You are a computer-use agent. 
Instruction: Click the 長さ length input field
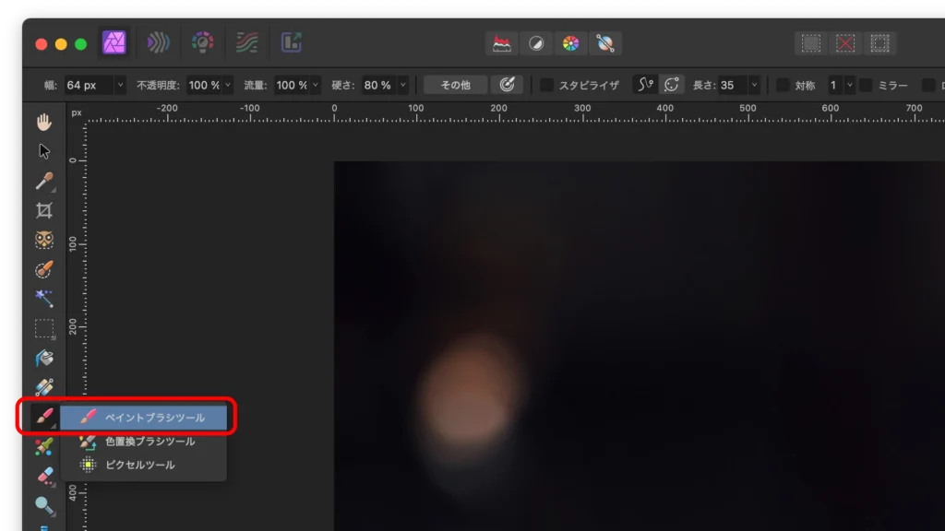(732, 85)
